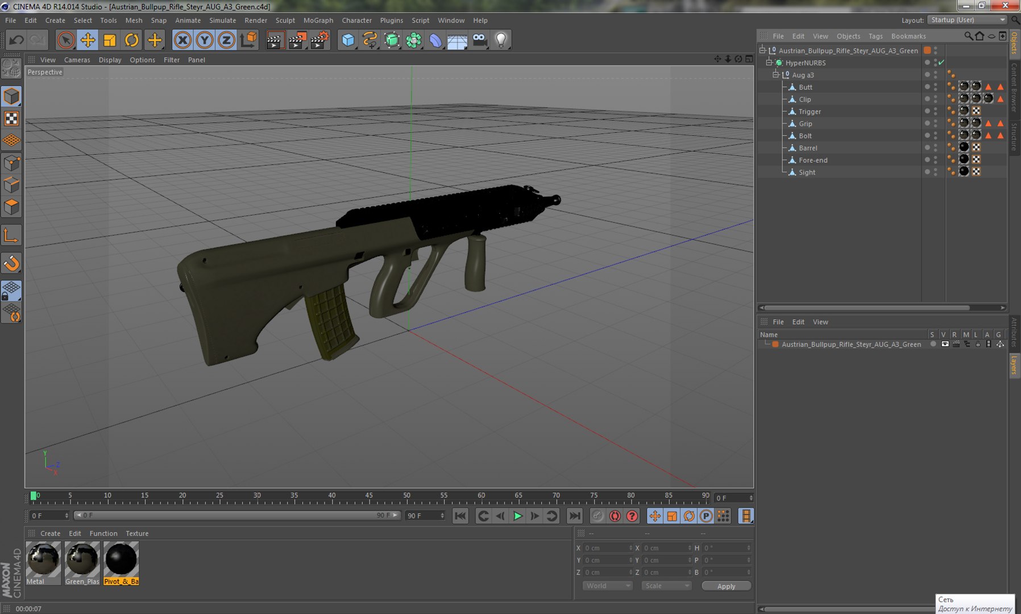Click the Make Editable icon
The height and width of the screenshot is (614, 1021).
[x=11, y=68]
